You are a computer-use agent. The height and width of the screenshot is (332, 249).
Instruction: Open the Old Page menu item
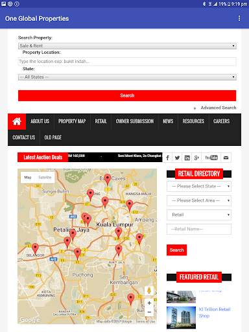coord(53,137)
